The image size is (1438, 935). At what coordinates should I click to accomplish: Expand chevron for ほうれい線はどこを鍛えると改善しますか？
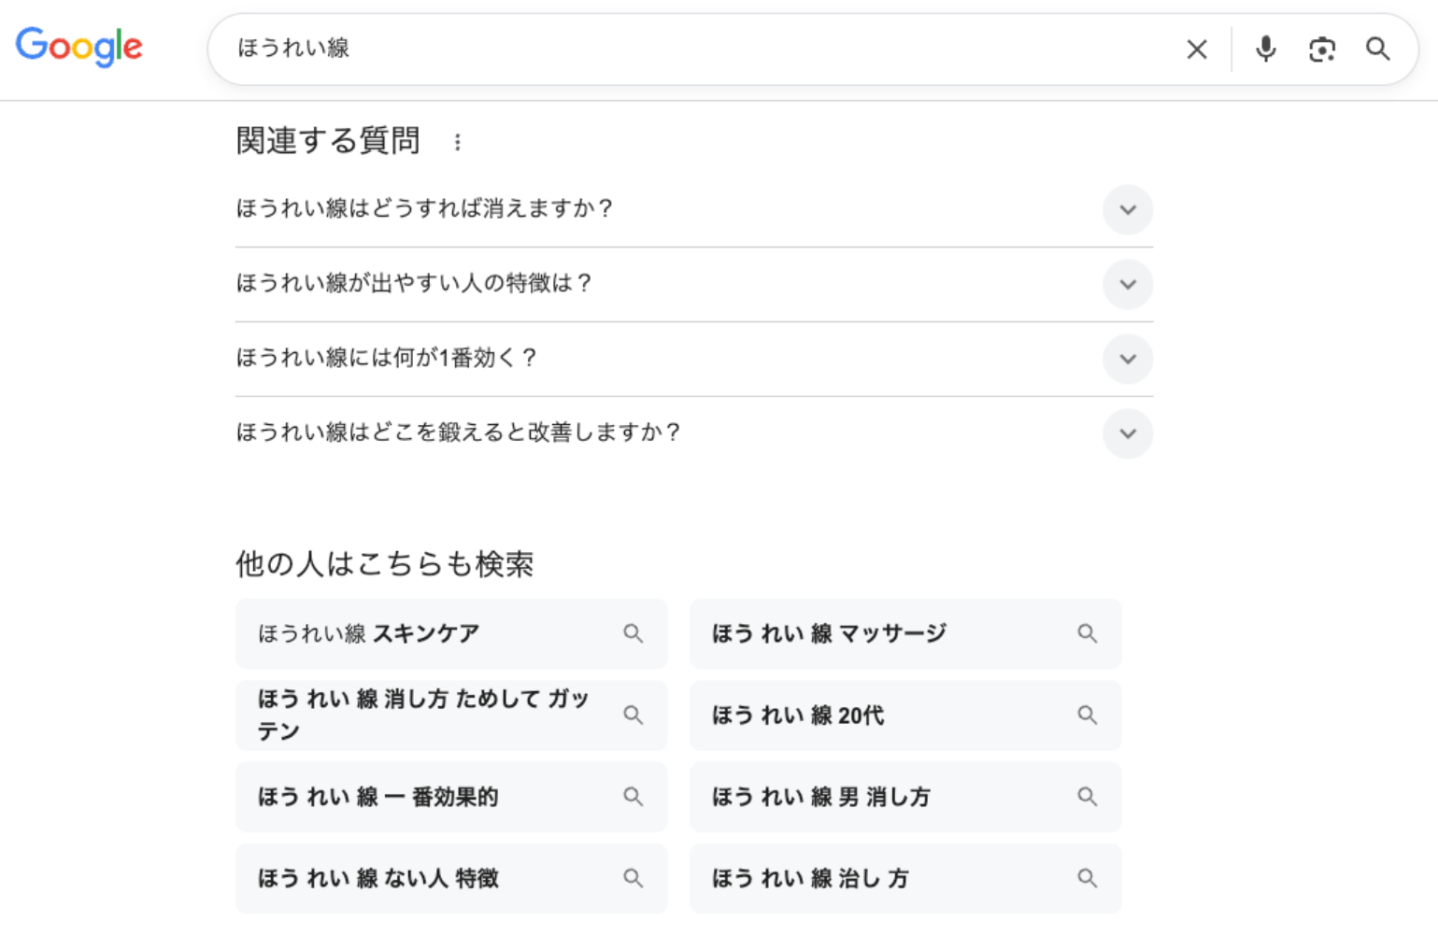coord(1128,433)
